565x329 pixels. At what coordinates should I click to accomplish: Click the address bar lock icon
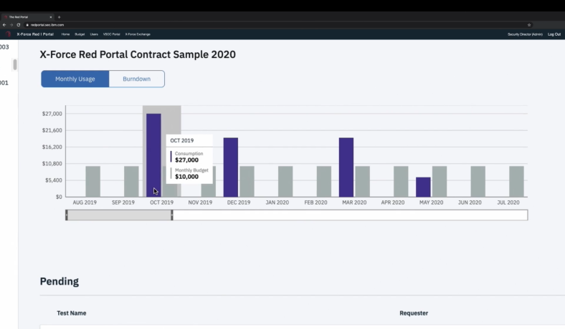pos(27,25)
